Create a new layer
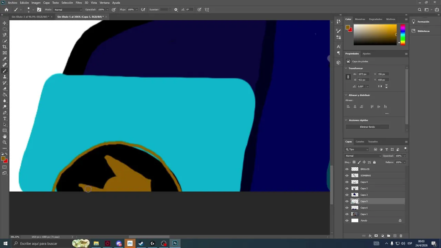Image resolution: width=441 pixels, height=248 pixels. tap(395, 236)
